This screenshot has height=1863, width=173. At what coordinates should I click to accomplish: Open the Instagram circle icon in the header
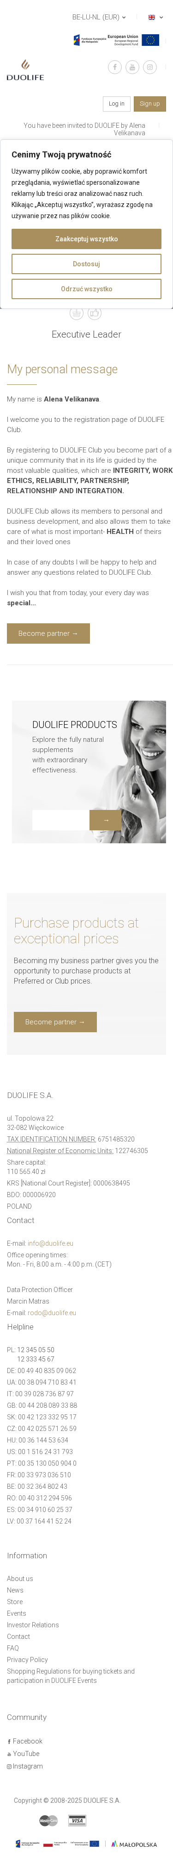pos(150,67)
